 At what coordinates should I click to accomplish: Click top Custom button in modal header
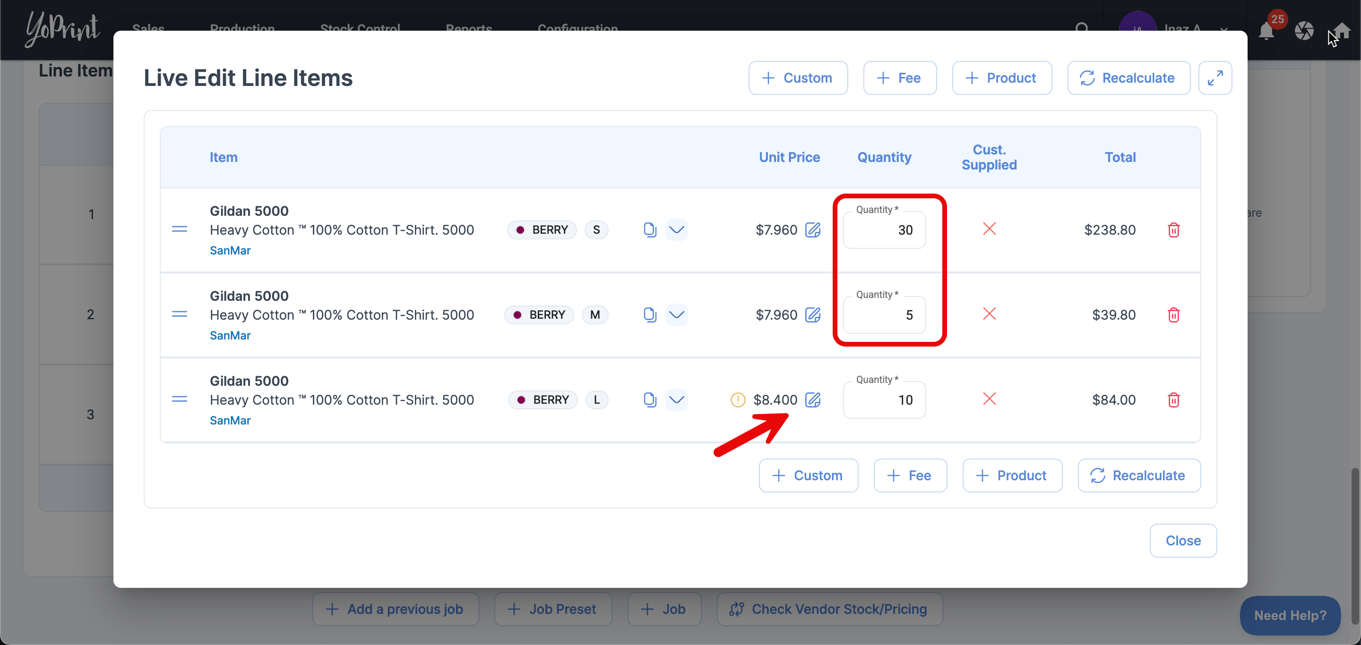[x=798, y=78]
